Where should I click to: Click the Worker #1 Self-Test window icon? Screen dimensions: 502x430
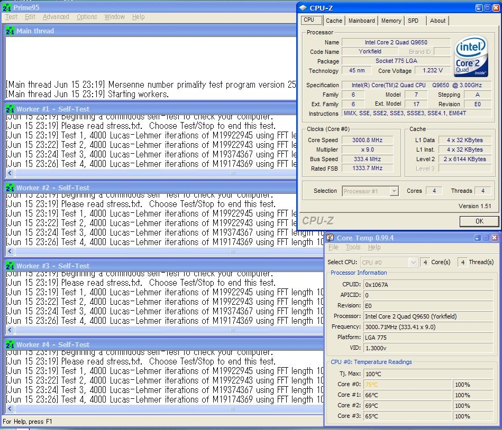click(x=10, y=109)
